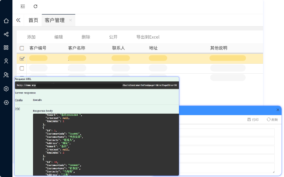Click the first input field in dialog

227,132
